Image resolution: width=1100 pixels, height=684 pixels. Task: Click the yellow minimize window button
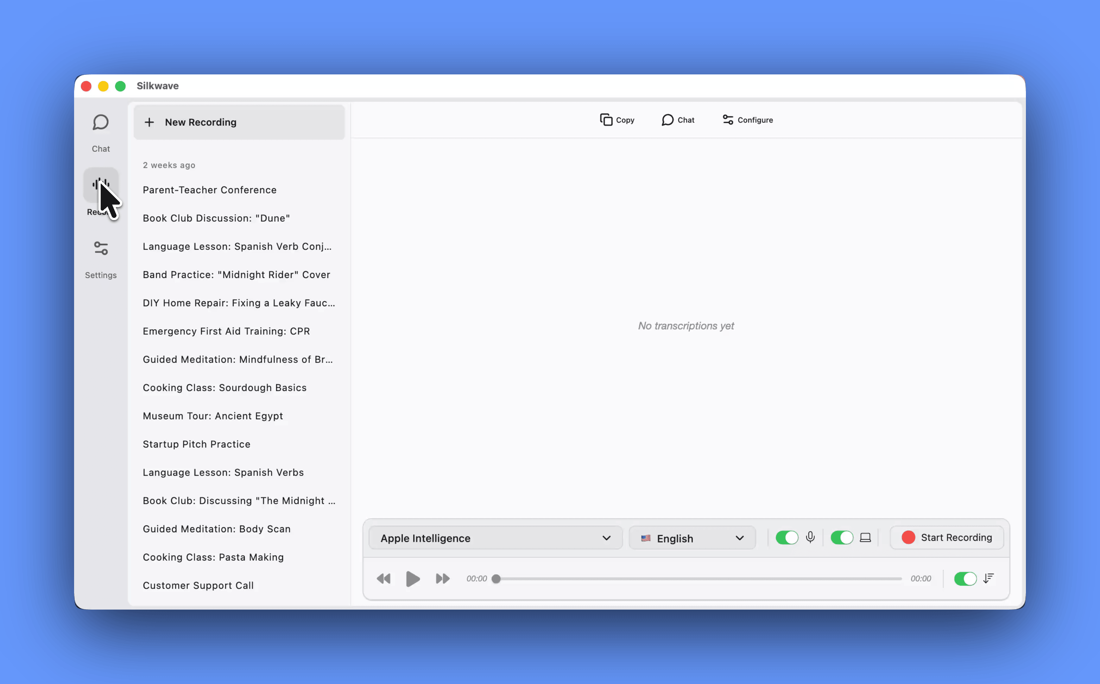[103, 86]
